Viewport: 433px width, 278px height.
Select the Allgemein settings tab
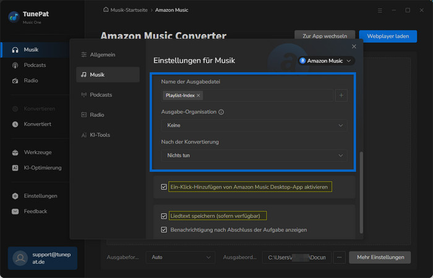(108, 54)
